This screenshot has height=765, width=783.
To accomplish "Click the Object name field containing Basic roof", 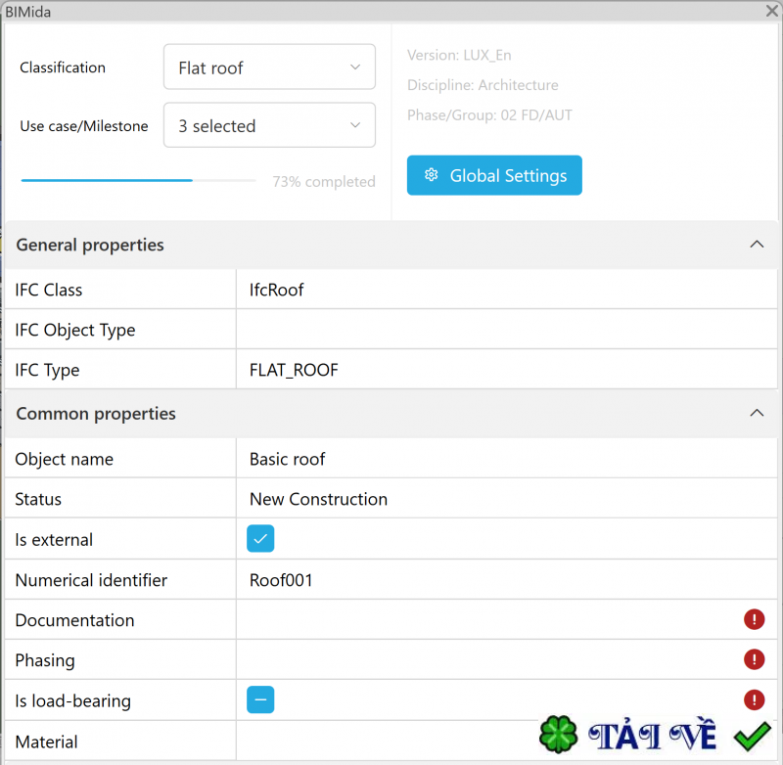I will pos(391,458).
